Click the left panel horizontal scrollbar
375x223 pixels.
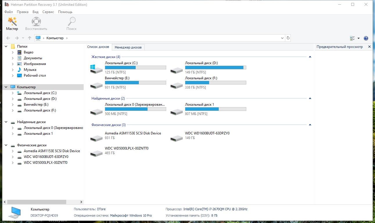coord(37,202)
